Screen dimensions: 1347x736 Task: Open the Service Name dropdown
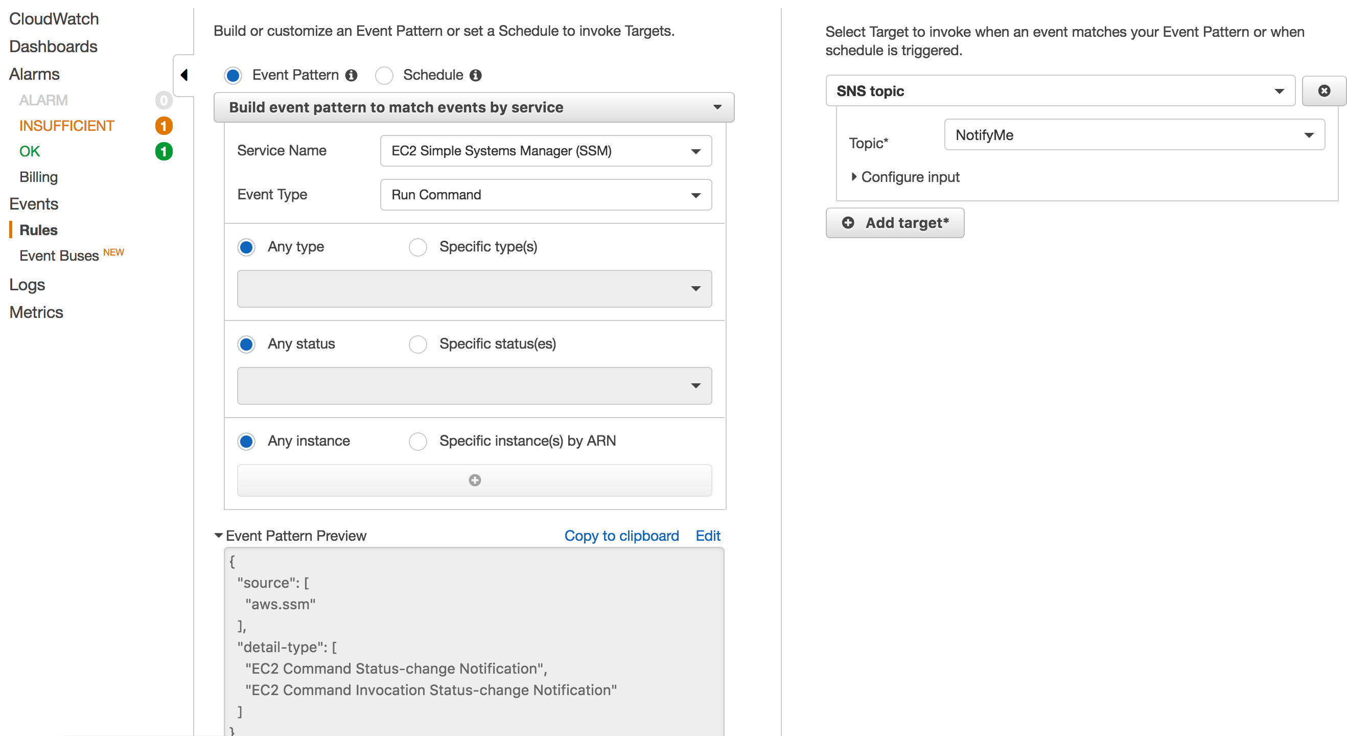click(545, 151)
